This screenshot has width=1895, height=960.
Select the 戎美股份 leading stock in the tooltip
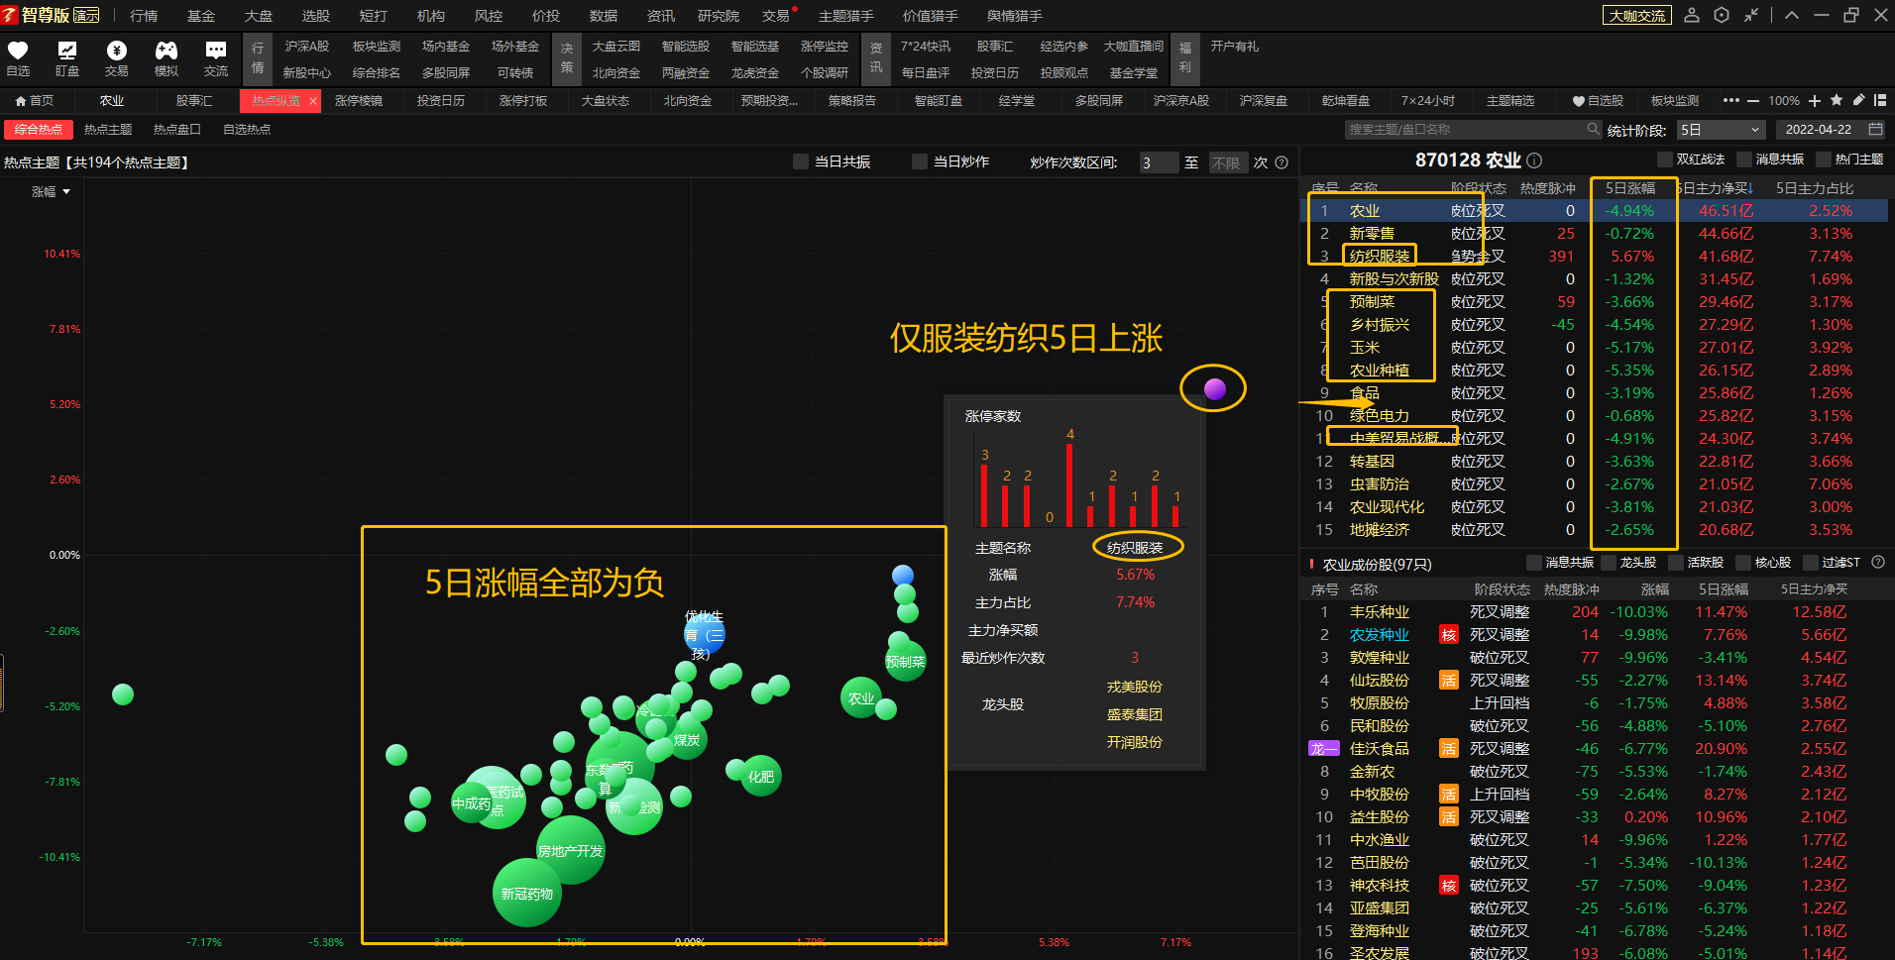pyautogui.click(x=1135, y=687)
